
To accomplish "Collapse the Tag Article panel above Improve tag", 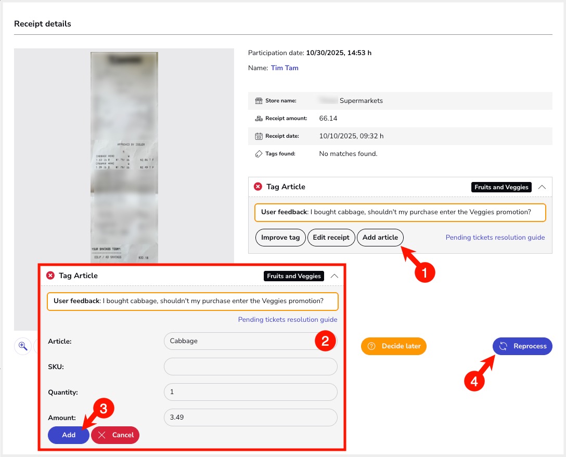I will (542, 187).
